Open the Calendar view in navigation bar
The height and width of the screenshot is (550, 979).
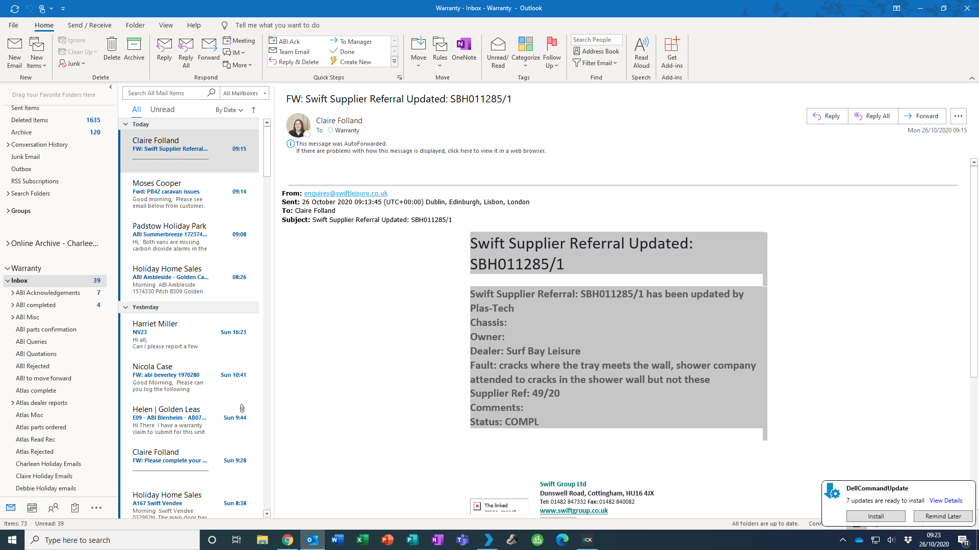tap(32, 508)
